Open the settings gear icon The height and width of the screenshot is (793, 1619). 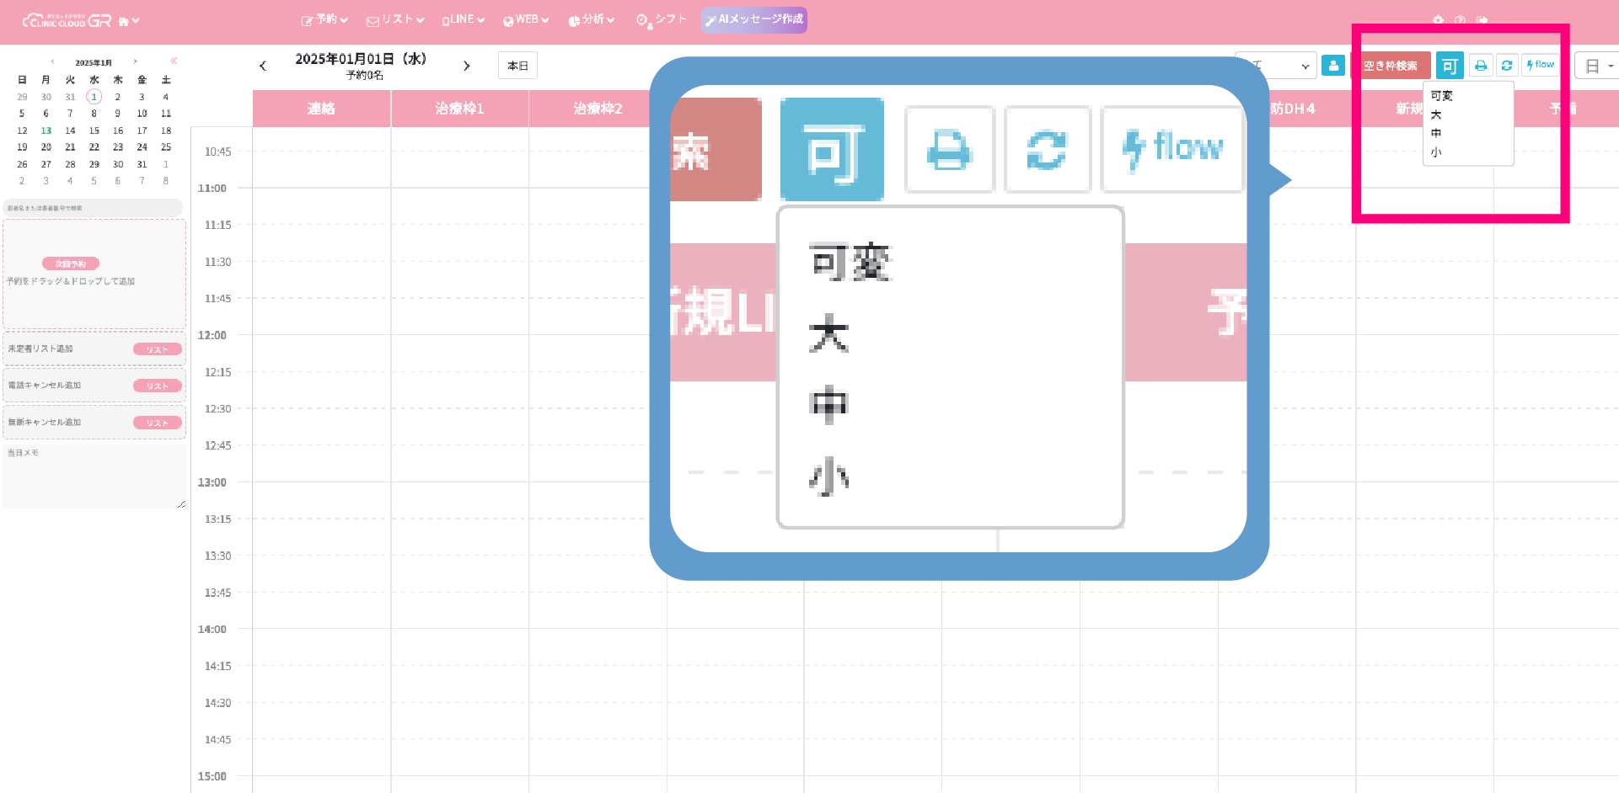1438,20
